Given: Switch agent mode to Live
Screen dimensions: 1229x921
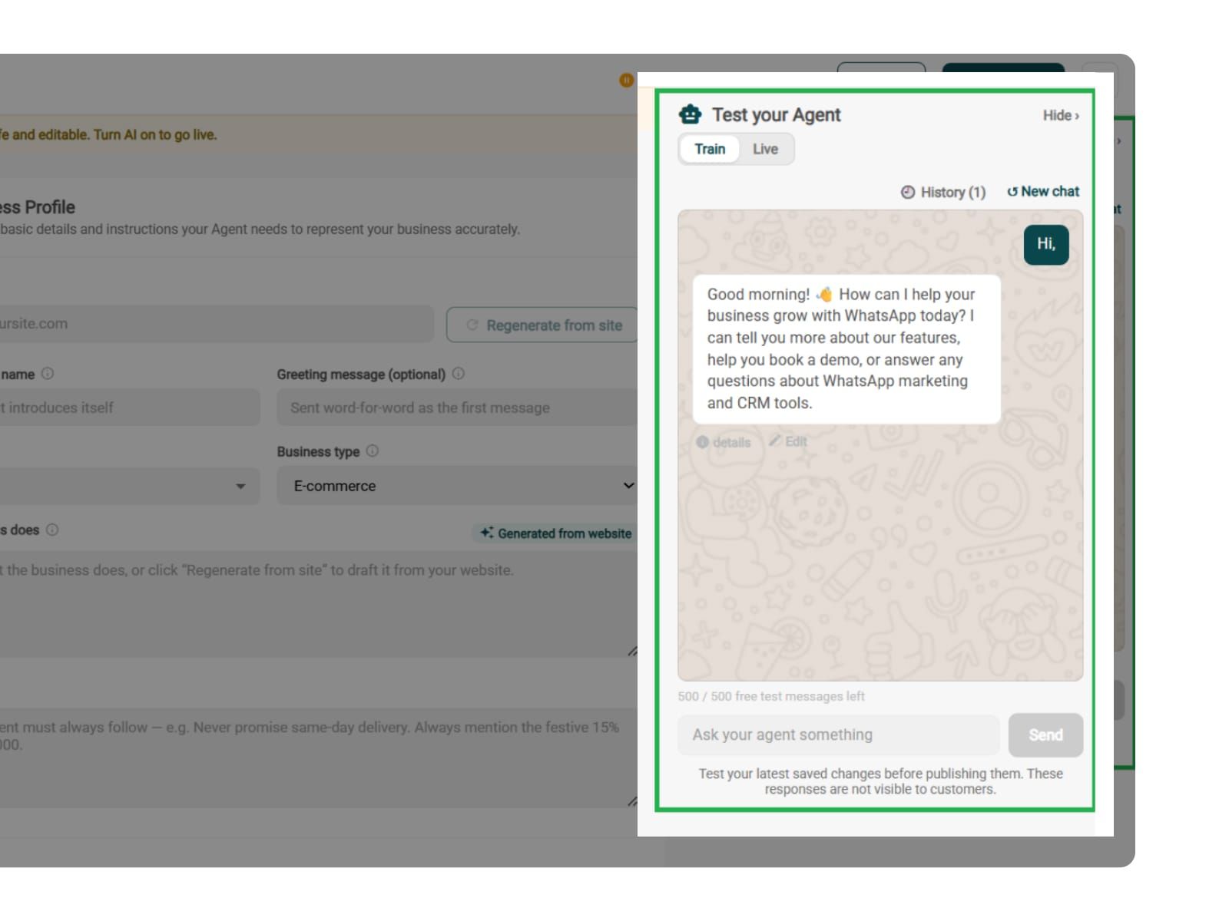Looking at the screenshot, I should coord(765,149).
